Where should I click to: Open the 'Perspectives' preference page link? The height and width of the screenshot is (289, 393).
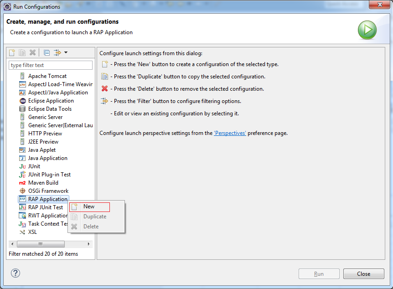(230, 133)
